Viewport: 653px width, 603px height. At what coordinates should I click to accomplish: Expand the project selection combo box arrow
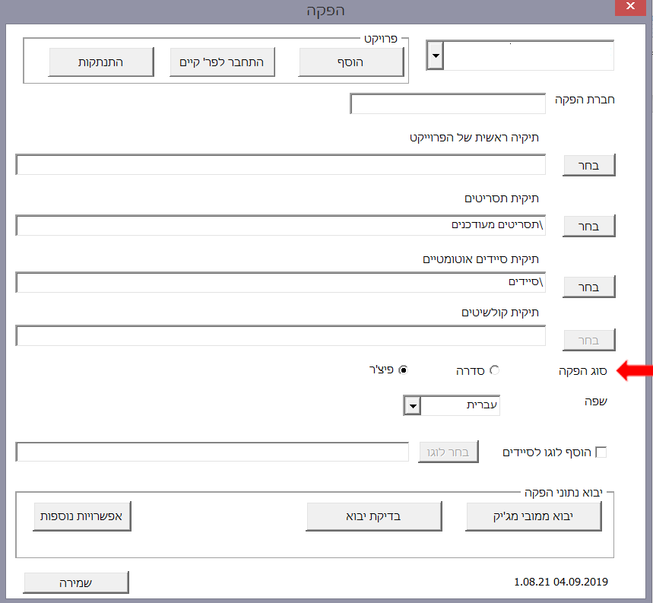click(435, 56)
